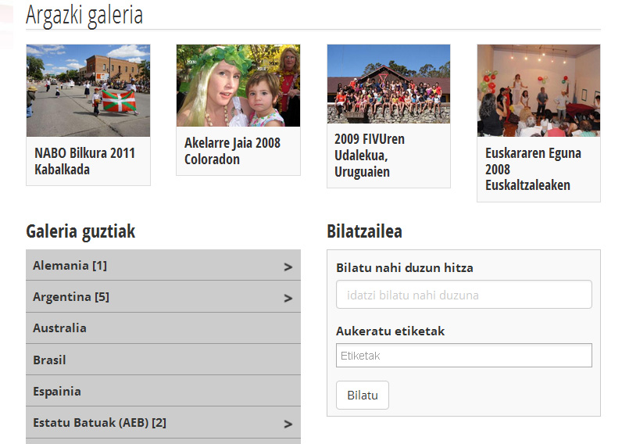Follow 2009 FIVUren Udalekua, Uruguaien title
The height and width of the screenshot is (444, 622).
370,155
